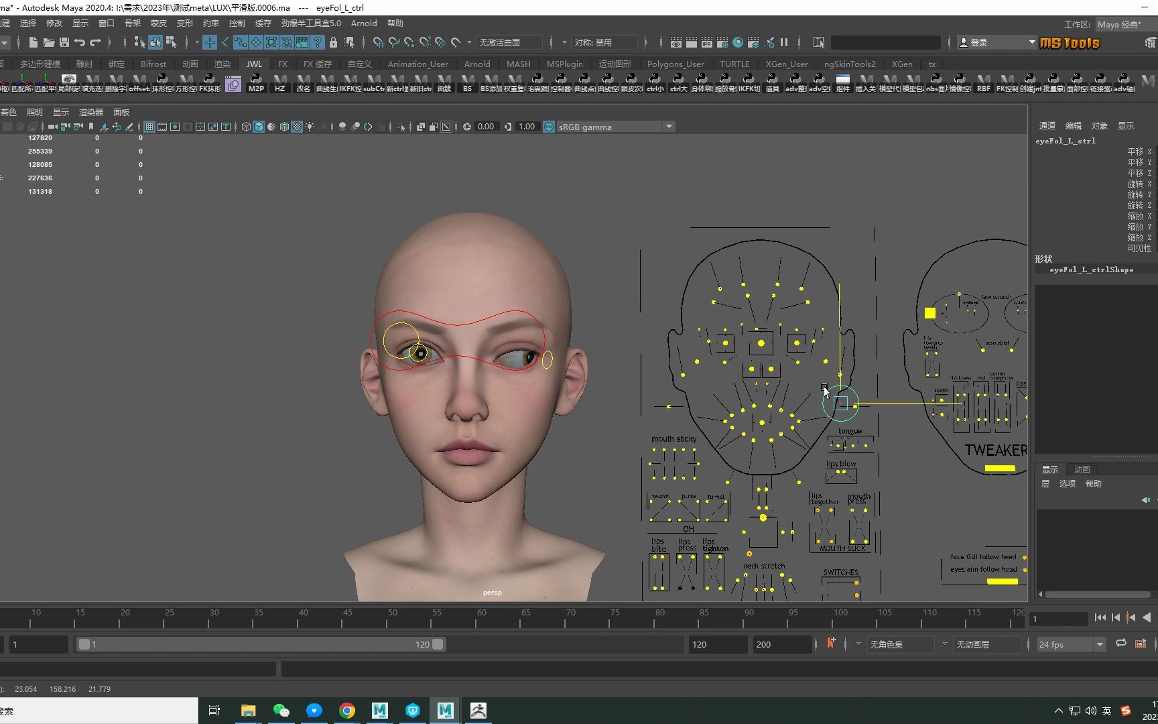This screenshot has height=724, width=1158.
Task: Click the open scene folder icon
Action: [49, 42]
